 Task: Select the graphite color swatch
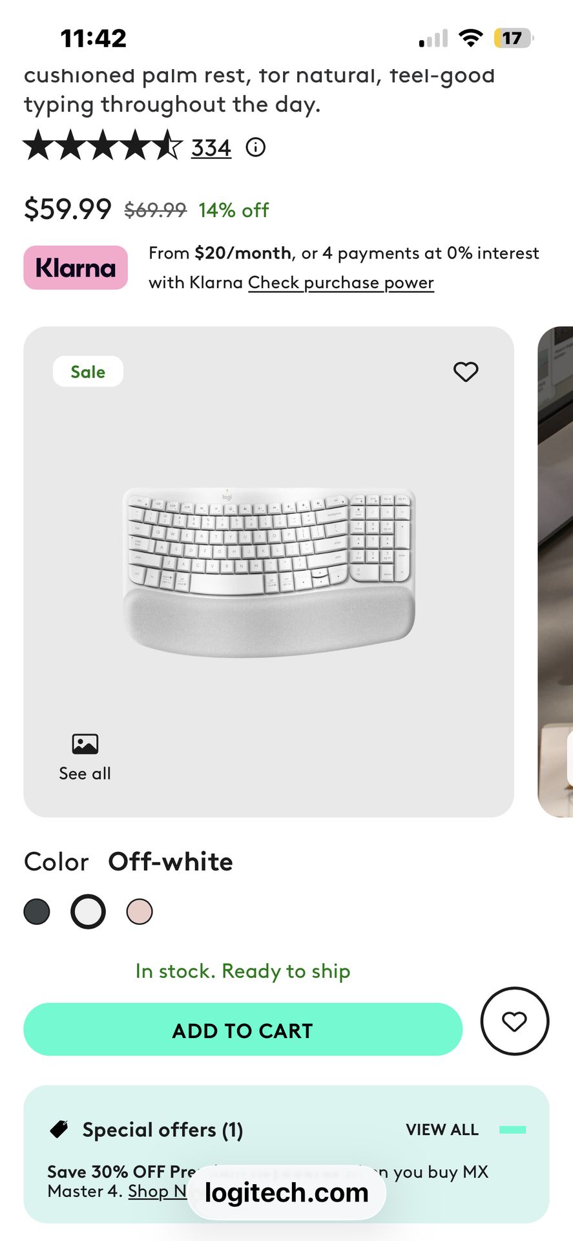[37, 912]
